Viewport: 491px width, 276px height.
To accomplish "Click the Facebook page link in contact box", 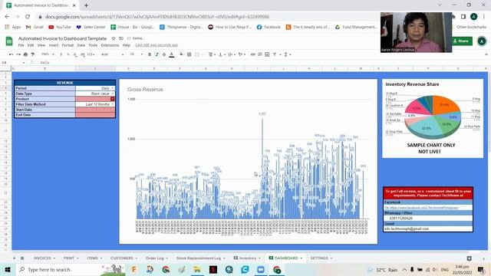I will (421, 208).
